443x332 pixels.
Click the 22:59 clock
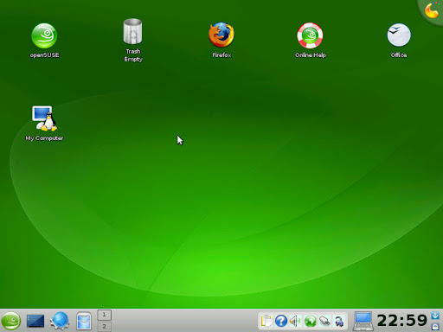point(402,320)
